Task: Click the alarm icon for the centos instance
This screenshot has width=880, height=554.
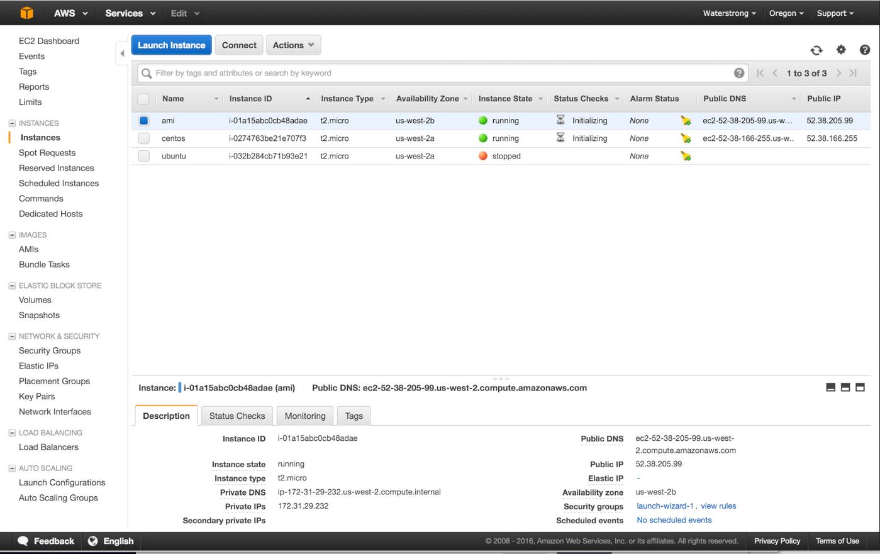Action: pos(686,138)
